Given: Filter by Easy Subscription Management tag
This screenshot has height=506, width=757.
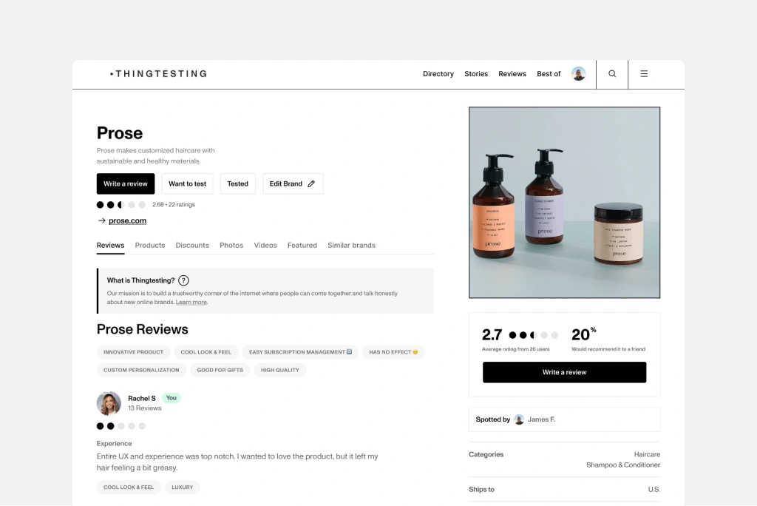Looking at the screenshot, I should (x=300, y=352).
